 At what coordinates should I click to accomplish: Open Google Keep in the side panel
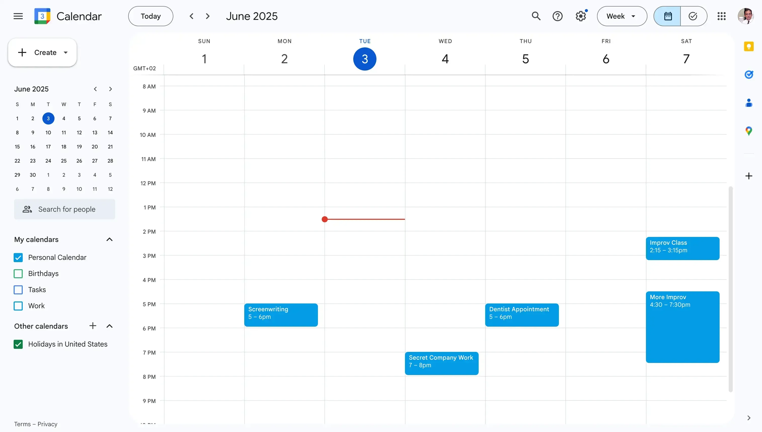tap(749, 46)
